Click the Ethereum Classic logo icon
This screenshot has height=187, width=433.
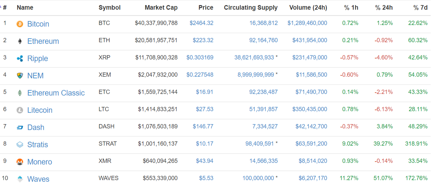20,93
